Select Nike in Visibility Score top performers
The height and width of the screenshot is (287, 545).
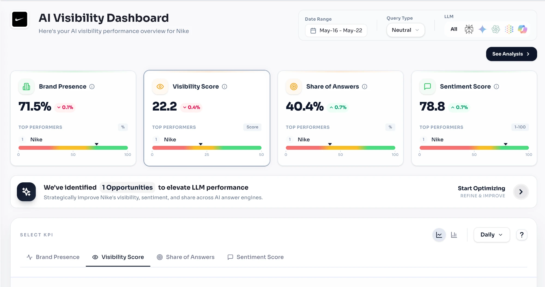[x=170, y=139]
